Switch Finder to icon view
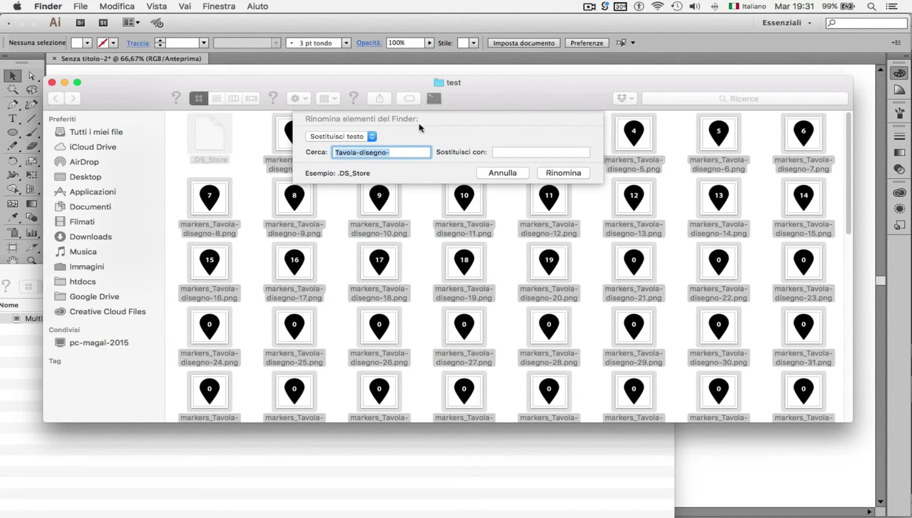Screen dimensions: 912x518 coord(199,98)
